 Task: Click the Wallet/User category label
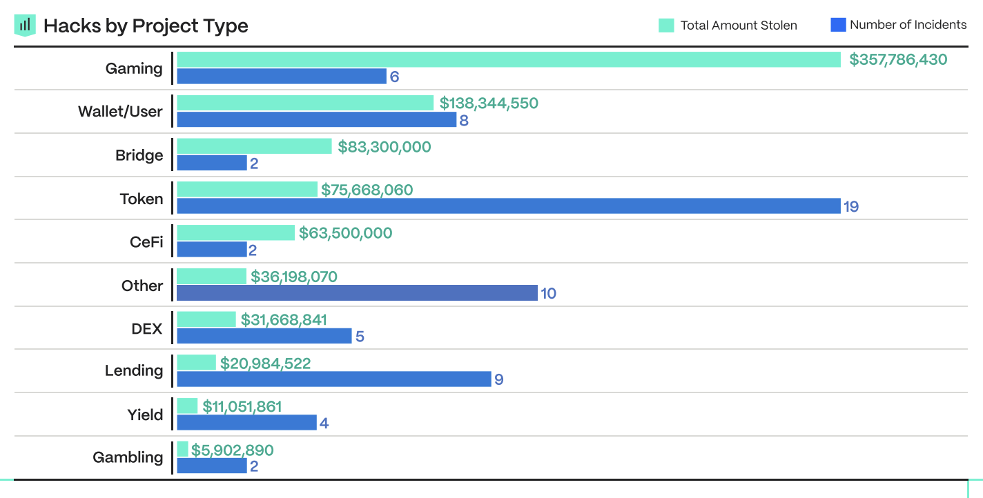click(121, 112)
